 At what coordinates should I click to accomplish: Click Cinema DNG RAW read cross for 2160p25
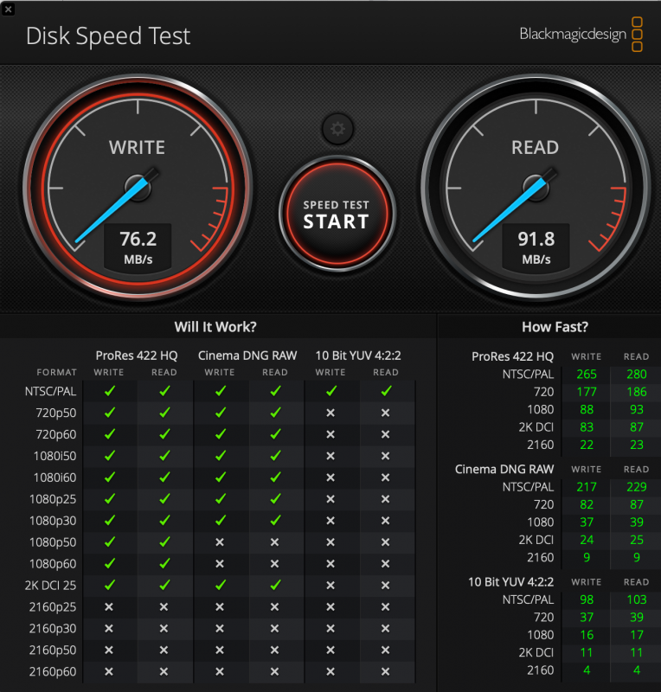(274, 607)
